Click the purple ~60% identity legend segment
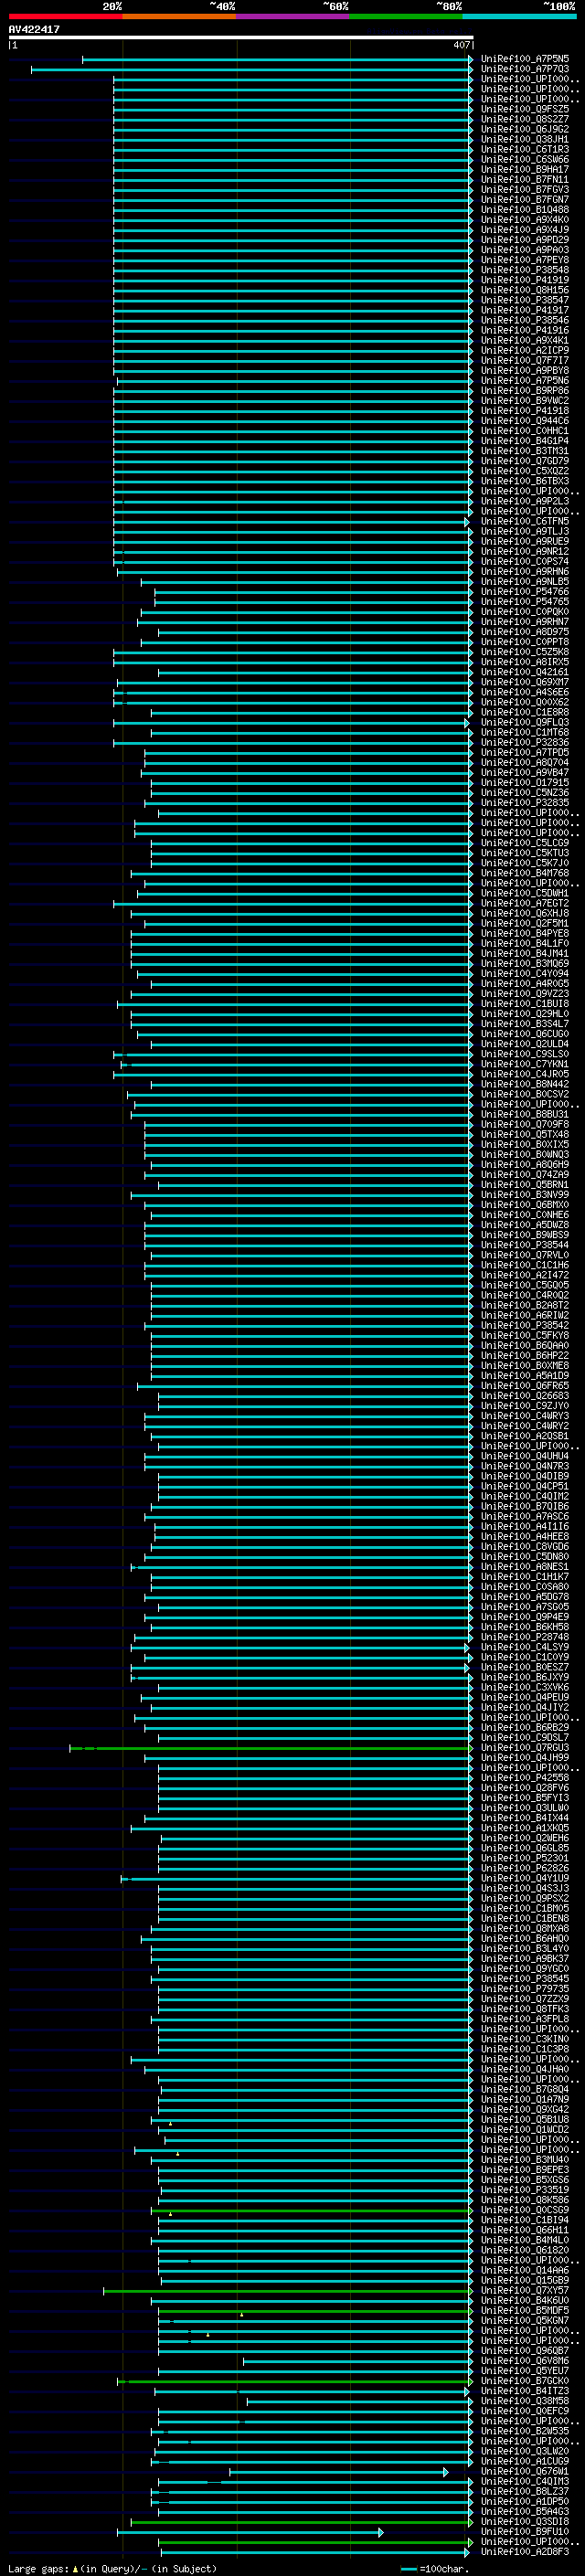 (293, 16)
